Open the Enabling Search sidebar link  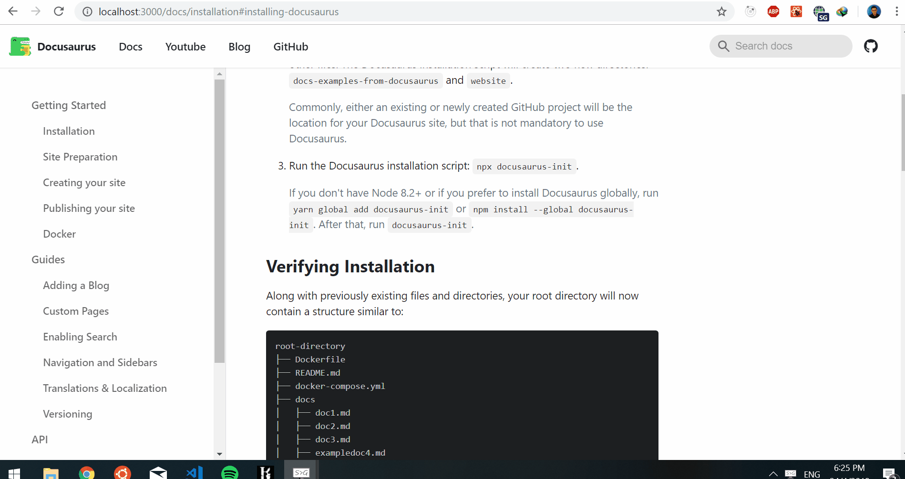[x=80, y=337]
